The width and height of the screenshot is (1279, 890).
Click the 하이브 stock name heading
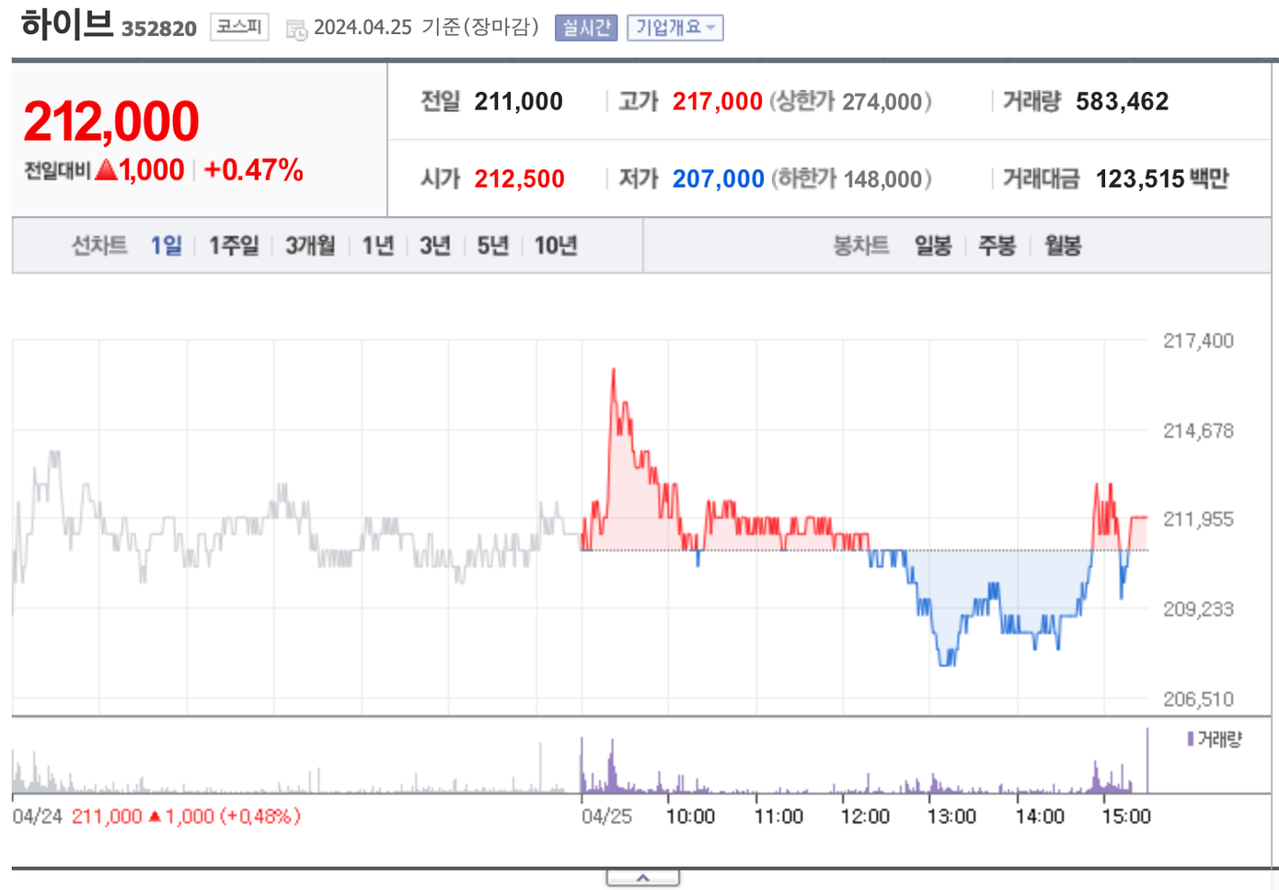[66, 25]
